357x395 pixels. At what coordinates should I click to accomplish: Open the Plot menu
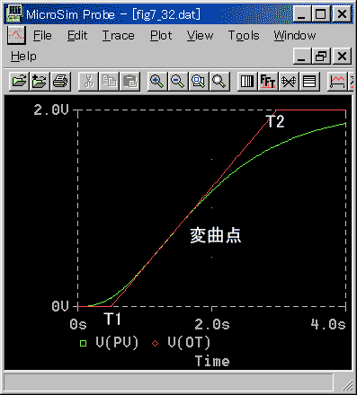pos(161,36)
